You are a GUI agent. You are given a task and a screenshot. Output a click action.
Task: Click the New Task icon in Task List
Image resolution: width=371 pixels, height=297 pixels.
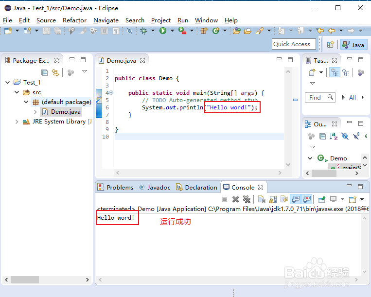pyautogui.click(x=313, y=72)
